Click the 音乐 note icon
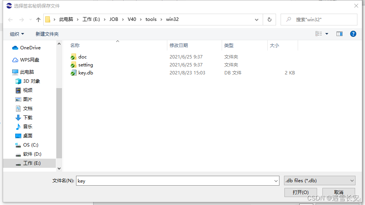Image resolution: width=365 pixels, height=205 pixels. coord(18,127)
